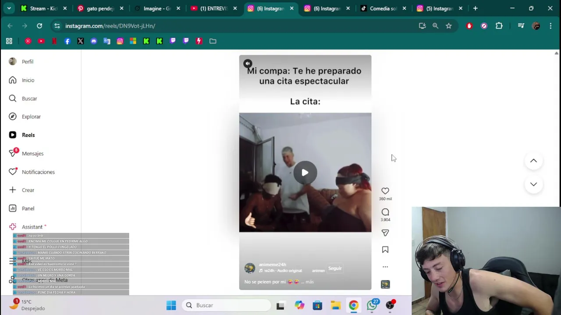Open the Extensions puzzle icon
Viewport: 561px width, 315px height.
499,26
